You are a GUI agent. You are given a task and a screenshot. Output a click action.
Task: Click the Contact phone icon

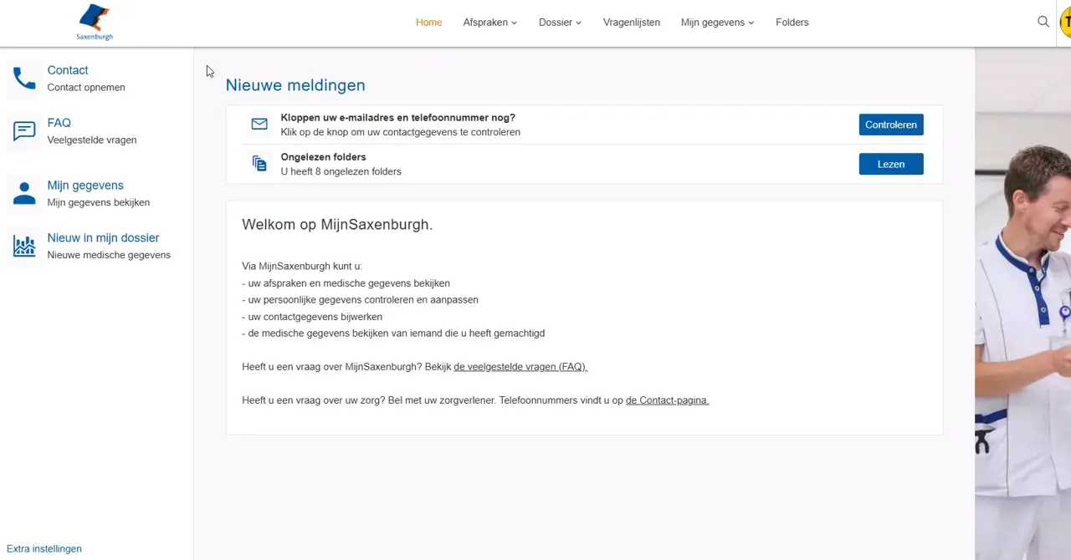click(x=24, y=79)
